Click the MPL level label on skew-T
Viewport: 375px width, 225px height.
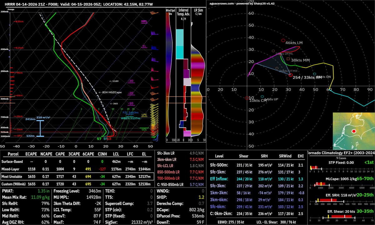[144, 22]
